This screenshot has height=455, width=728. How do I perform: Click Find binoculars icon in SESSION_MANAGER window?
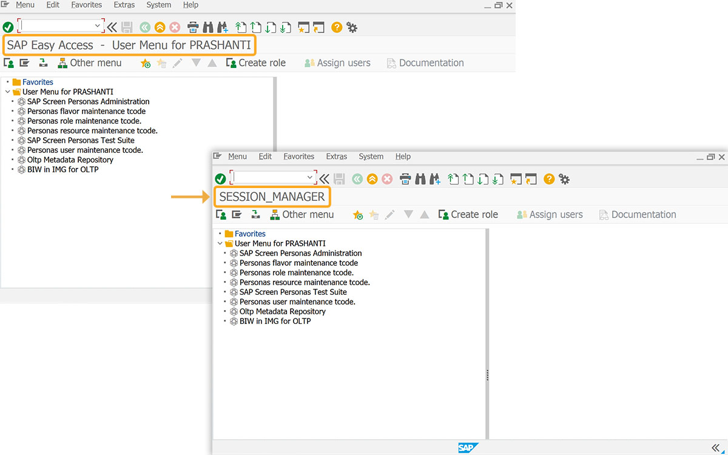420,179
